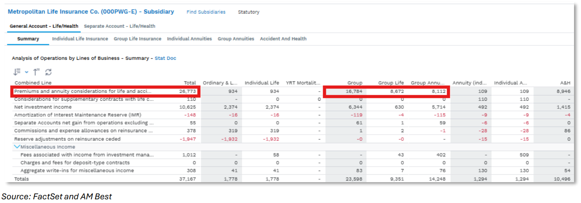Open the Stat Doc link
This screenshot has width=581, height=203.
165,58
